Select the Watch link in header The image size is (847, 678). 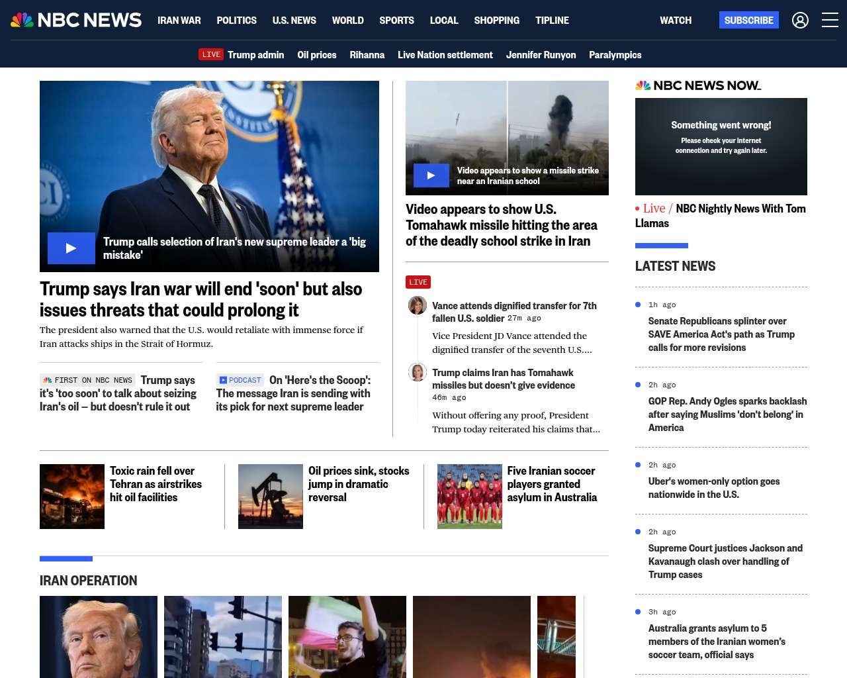pyautogui.click(x=675, y=21)
